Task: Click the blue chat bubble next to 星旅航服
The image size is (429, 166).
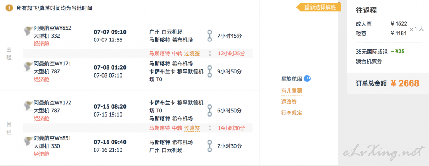Action: pos(307,79)
